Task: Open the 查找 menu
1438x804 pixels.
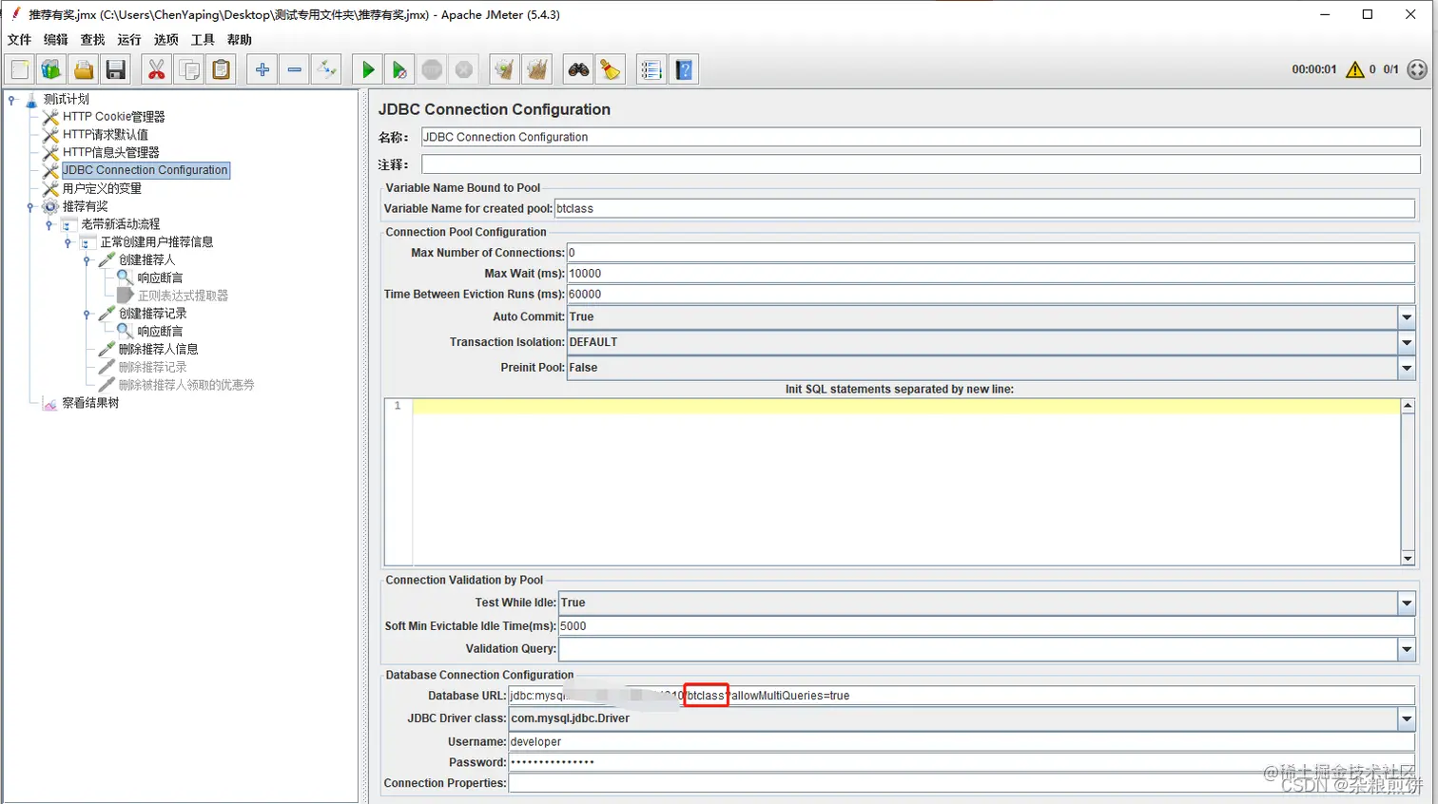Action: coord(92,40)
